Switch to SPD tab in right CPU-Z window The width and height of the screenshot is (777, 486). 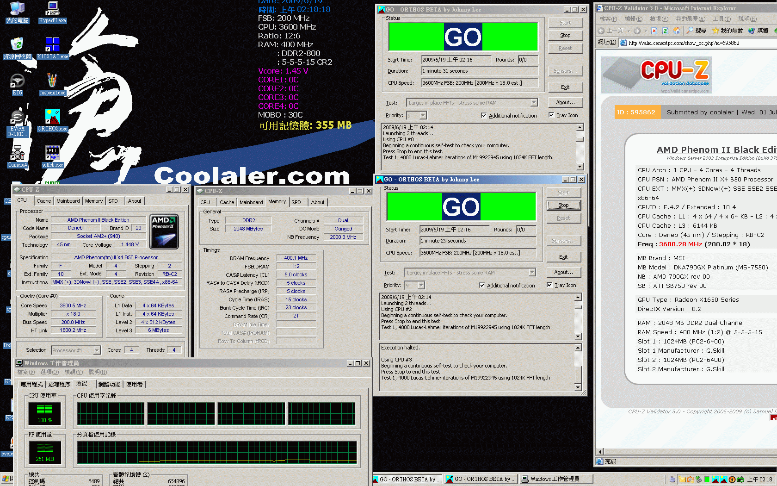[x=296, y=202]
